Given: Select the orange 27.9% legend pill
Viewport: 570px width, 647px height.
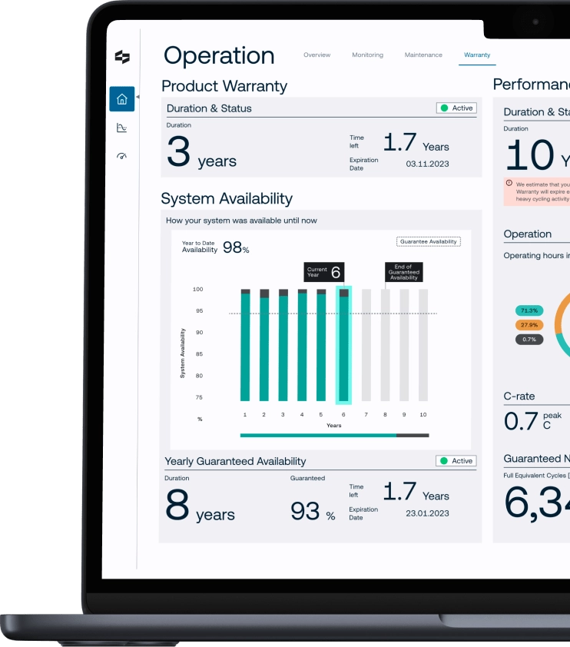Looking at the screenshot, I should pos(529,325).
